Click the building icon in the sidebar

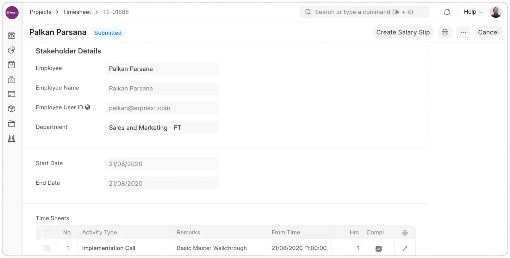click(x=11, y=138)
